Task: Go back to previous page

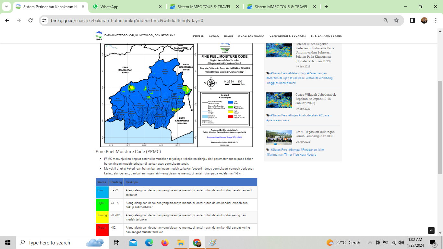Action: point(7,20)
